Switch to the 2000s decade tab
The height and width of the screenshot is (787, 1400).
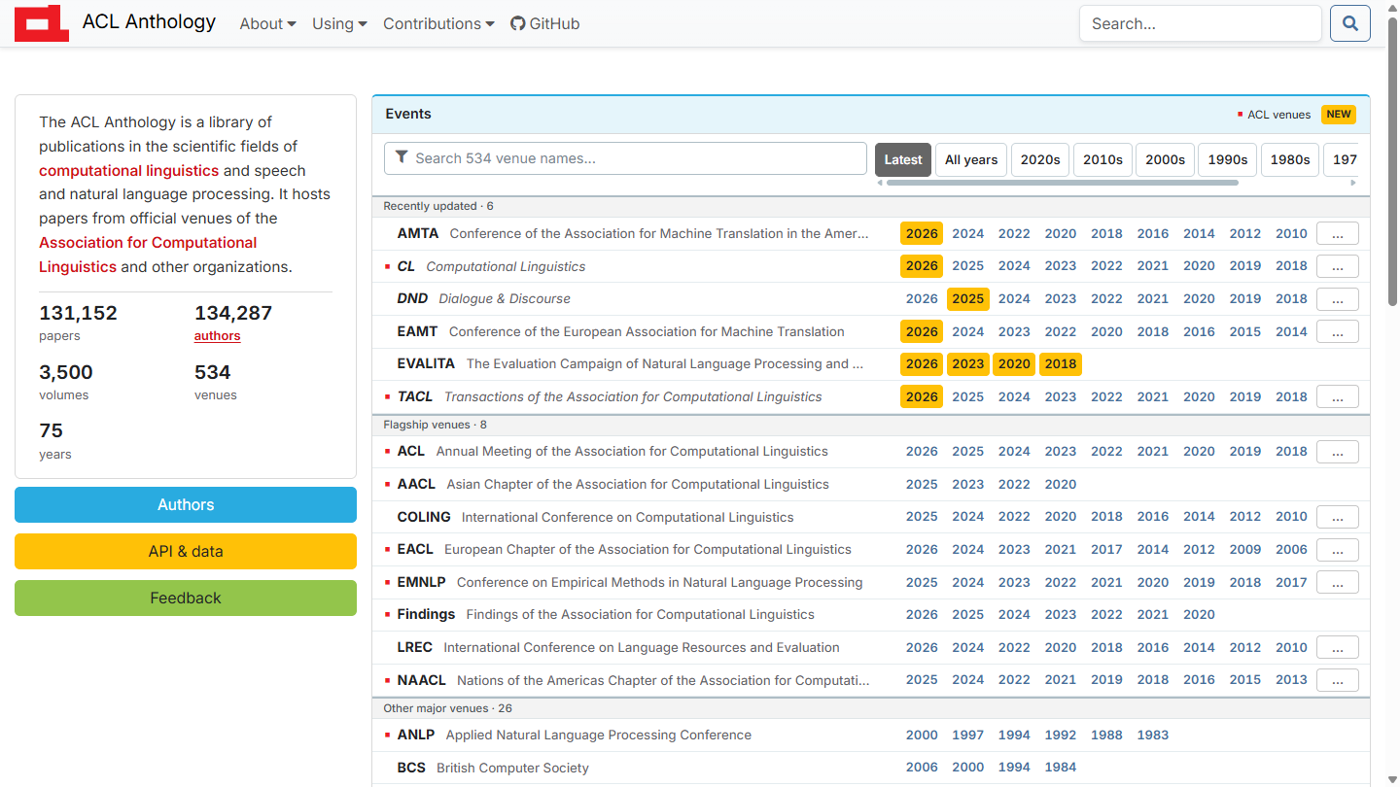pyautogui.click(x=1165, y=159)
